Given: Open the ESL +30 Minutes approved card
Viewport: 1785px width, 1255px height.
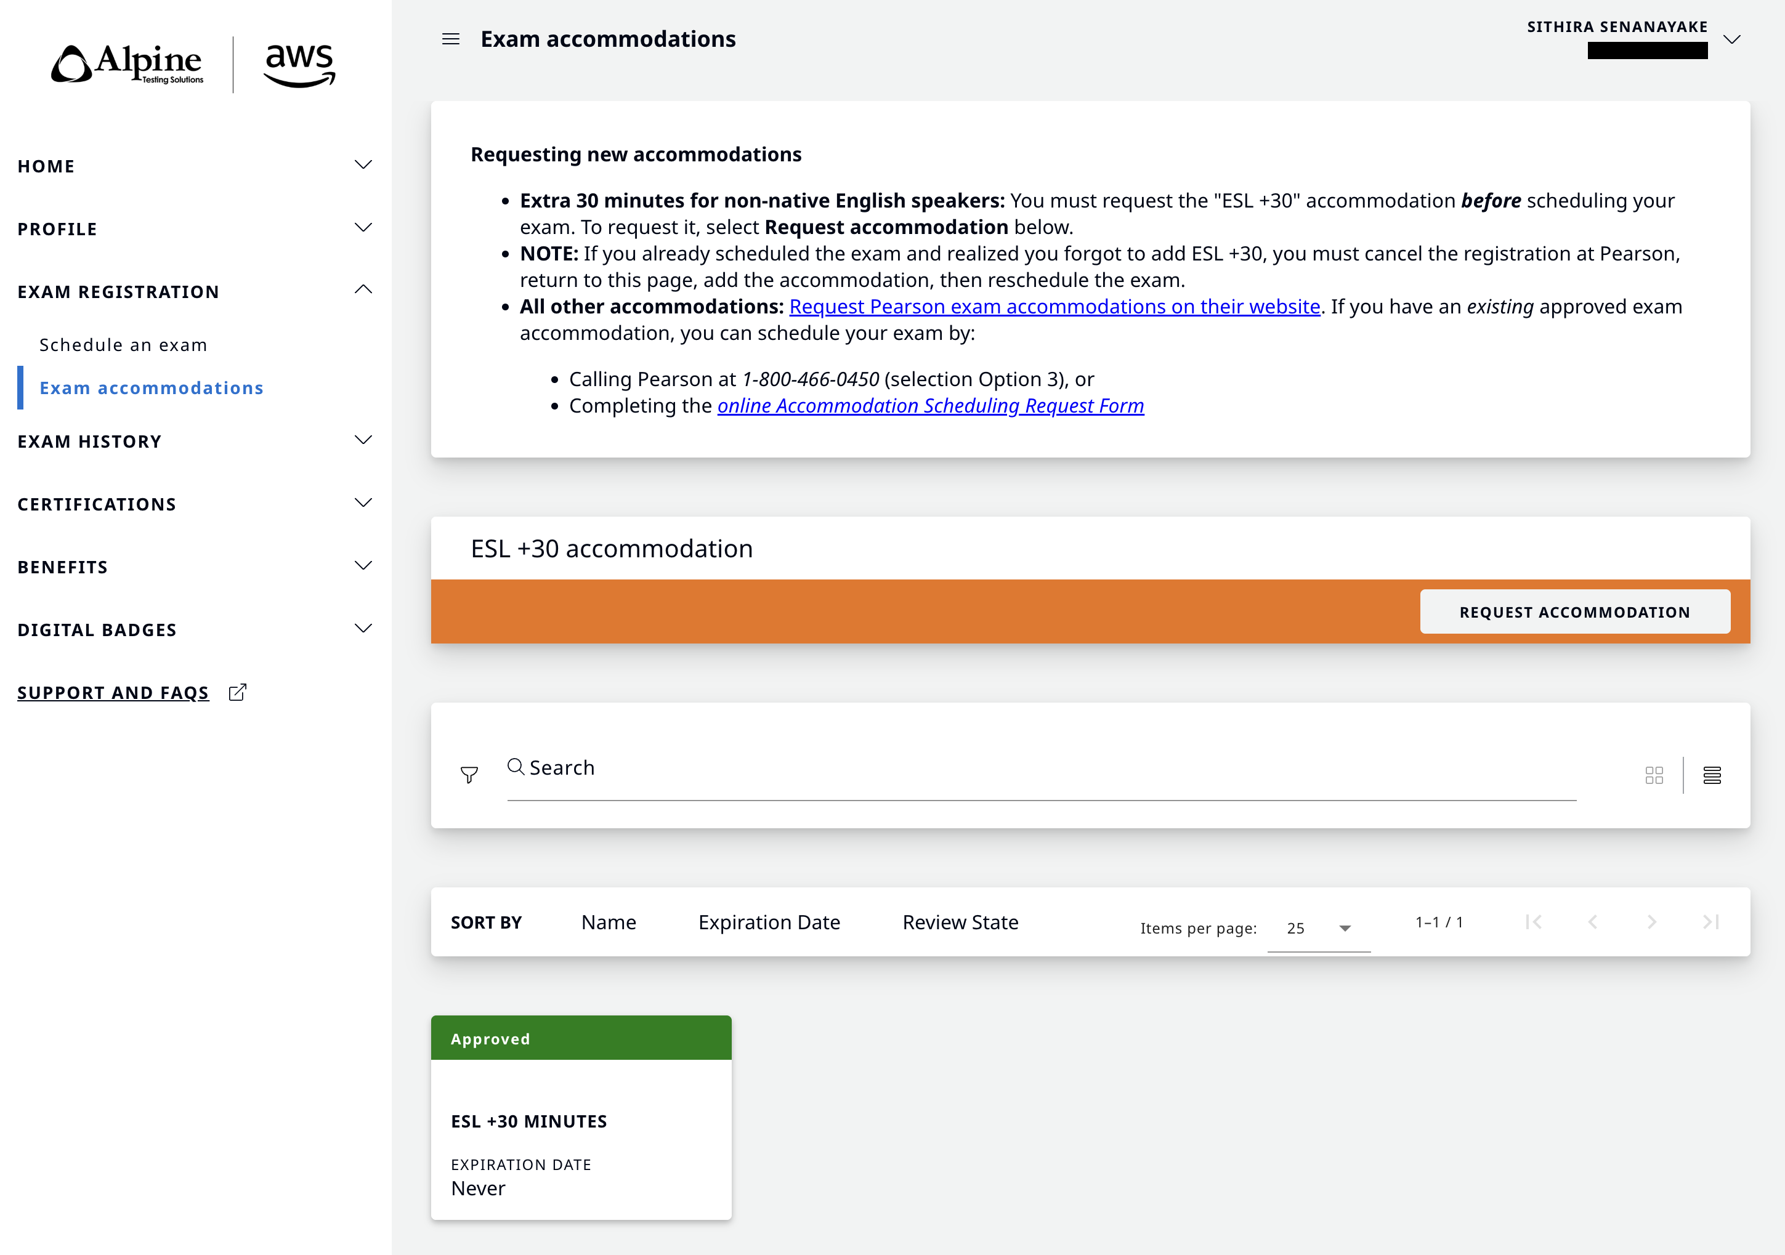Looking at the screenshot, I should click(581, 1118).
